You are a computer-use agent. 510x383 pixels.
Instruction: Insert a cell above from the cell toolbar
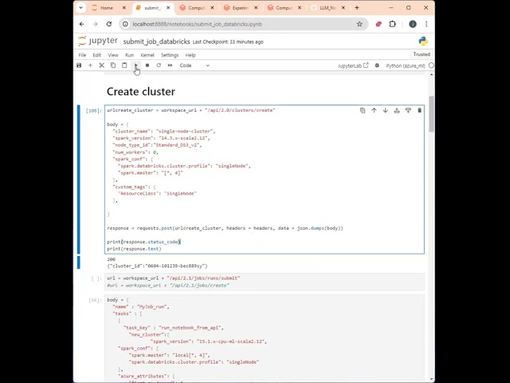(x=397, y=110)
